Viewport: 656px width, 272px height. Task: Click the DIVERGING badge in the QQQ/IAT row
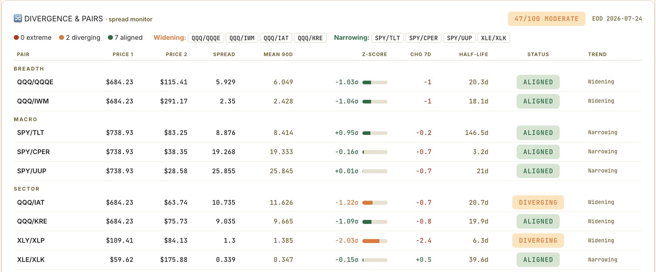tap(538, 203)
